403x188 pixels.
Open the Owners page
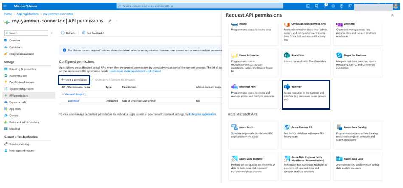[14, 116]
